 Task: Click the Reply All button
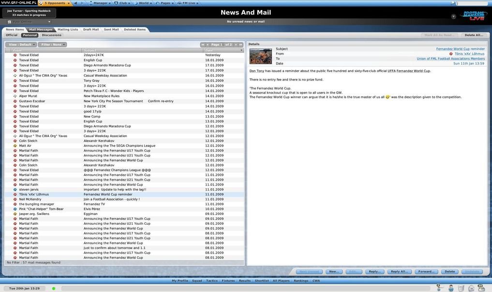point(400,271)
